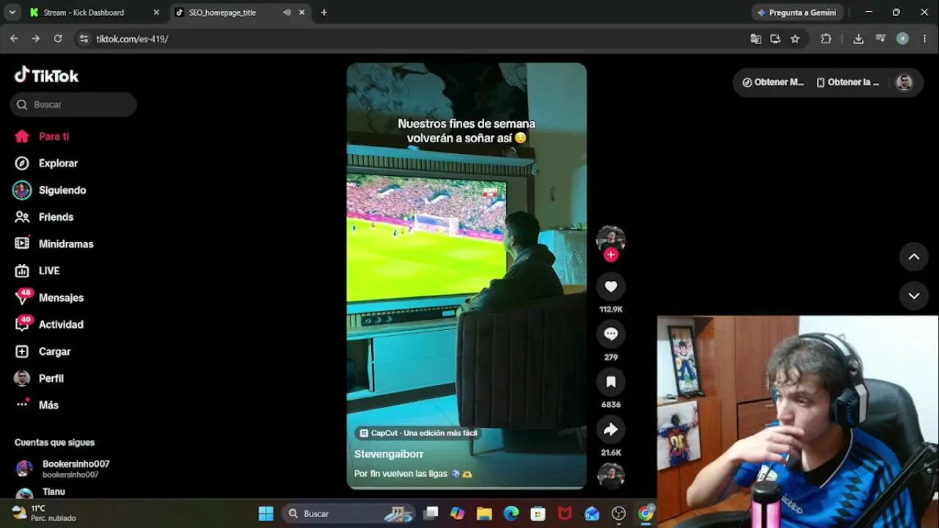Open OBS Studio from the taskbar
The height and width of the screenshot is (528, 939).
tap(618, 513)
